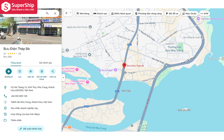Viewport: 224px width, 140px height.
Task: Expand the print options dropdown arrow
Action: pyautogui.click(x=70, y=13)
